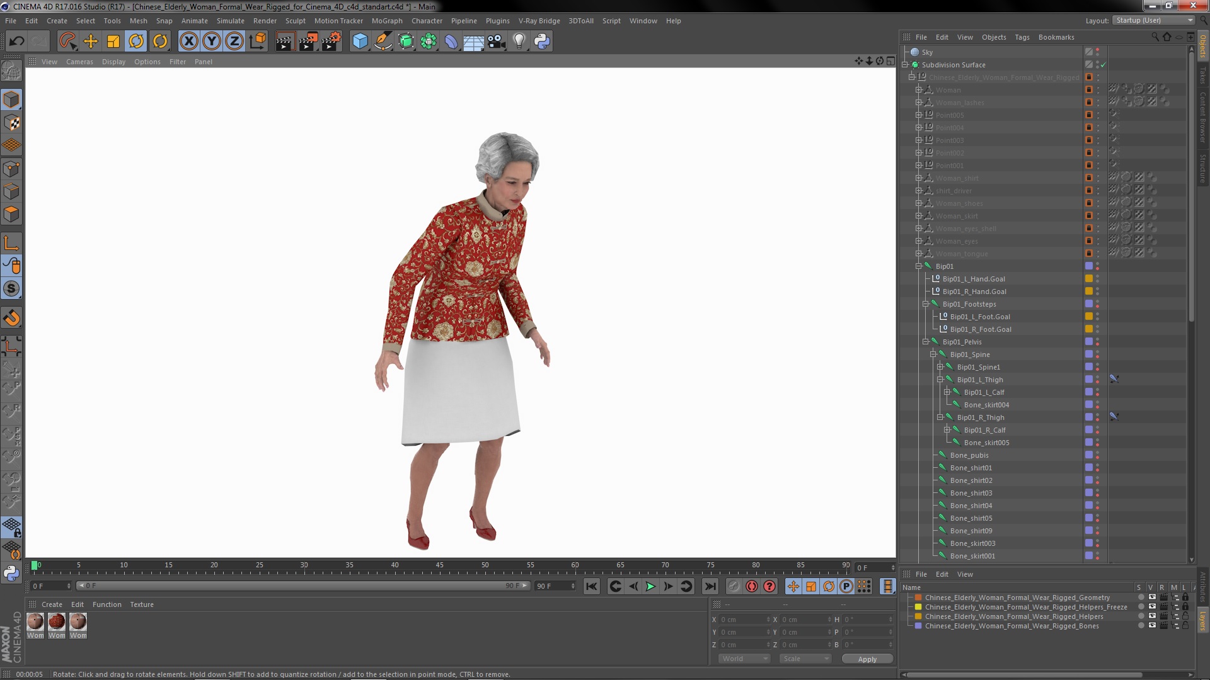The height and width of the screenshot is (680, 1210).
Task: Toggle visibility of Geometry layer
Action: (1152, 598)
